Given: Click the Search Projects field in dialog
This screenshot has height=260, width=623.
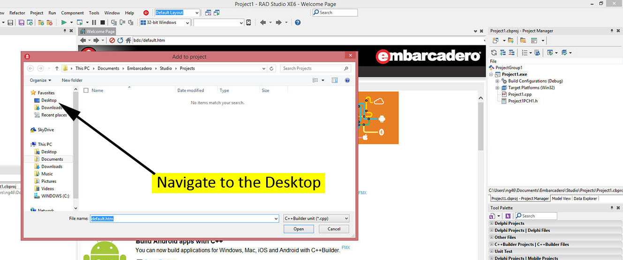Looking at the screenshot, I should 315,68.
